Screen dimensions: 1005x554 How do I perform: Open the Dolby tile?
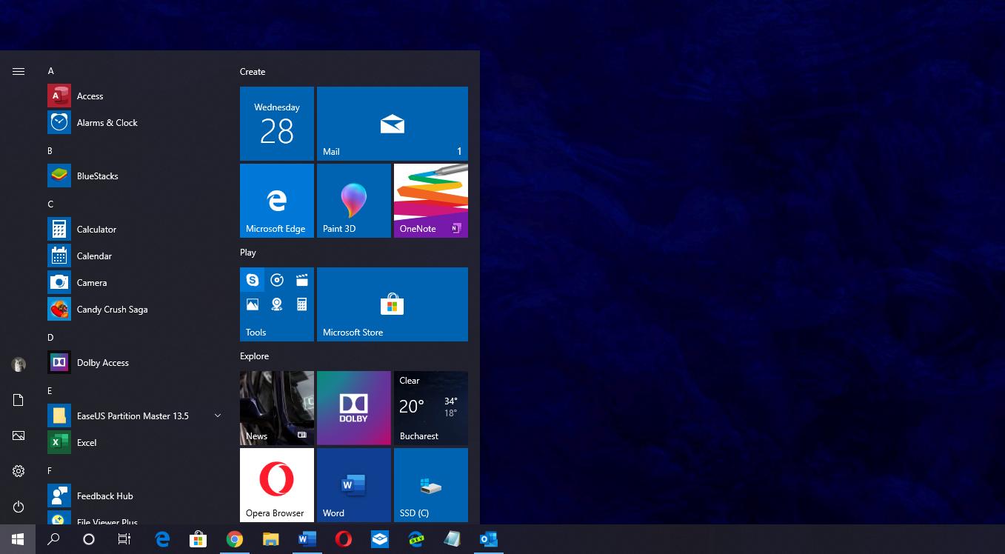click(354, 408)
